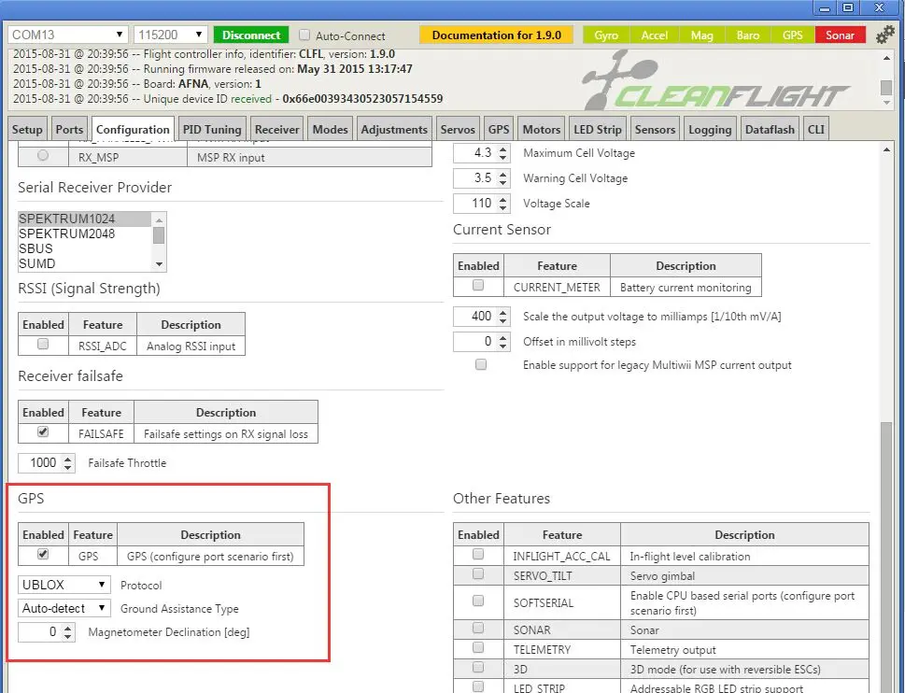905x693 pixels.
Task: Enable legacy Multiwii MSP current output
Action: (481, 364)
